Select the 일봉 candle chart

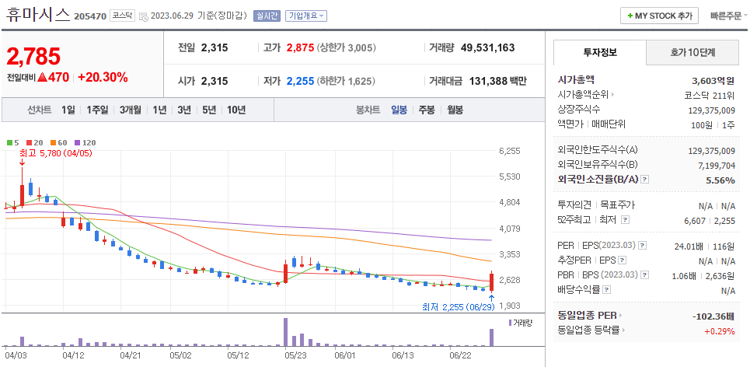399,110
